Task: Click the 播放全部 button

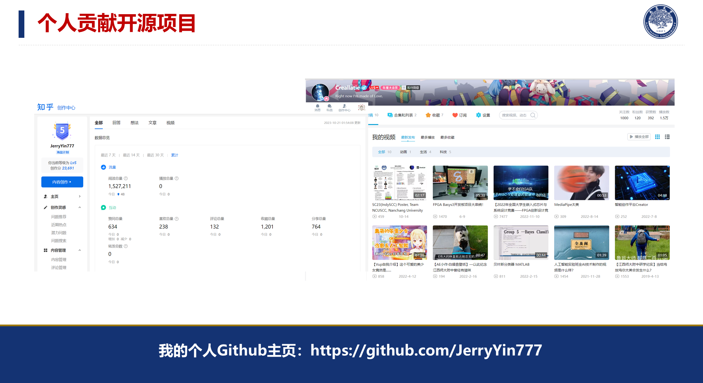Action: click(x=639, y=137)
